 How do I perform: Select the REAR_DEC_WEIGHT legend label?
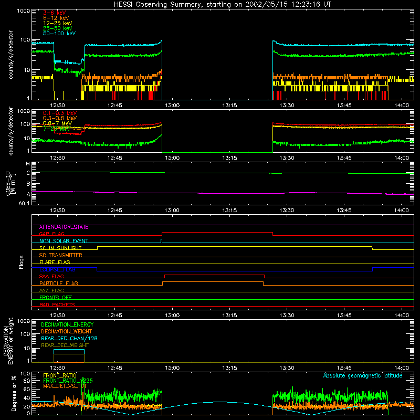[65, 345]
